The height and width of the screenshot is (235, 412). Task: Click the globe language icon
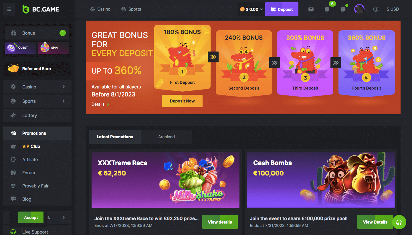(376, 9)
